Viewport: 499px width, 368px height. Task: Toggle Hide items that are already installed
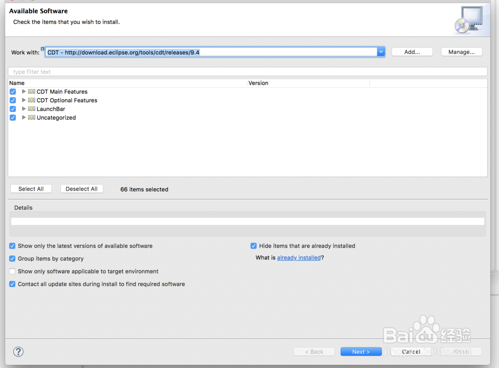coord(253,246)
